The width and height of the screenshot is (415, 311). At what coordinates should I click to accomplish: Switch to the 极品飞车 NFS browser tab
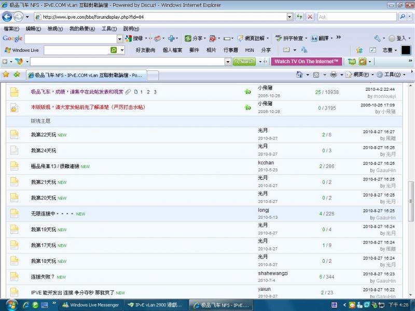pos(87,75)
